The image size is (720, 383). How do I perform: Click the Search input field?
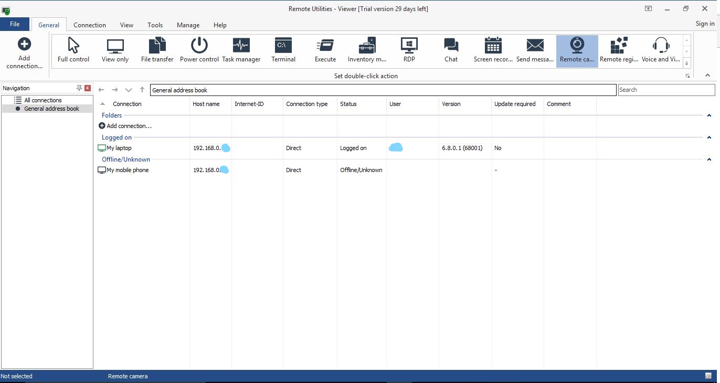[665, 90]
